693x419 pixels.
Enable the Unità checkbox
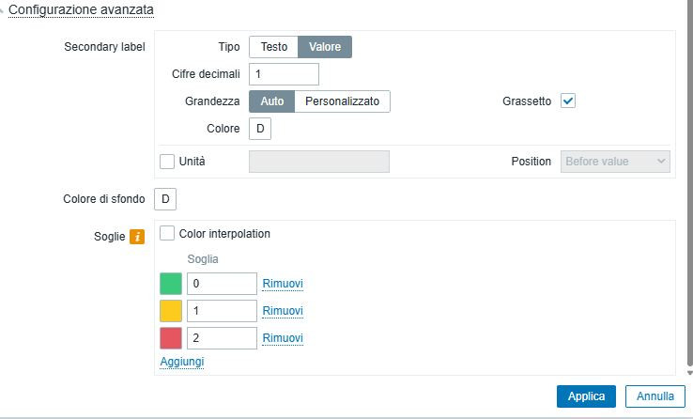[x=167, y=162]
